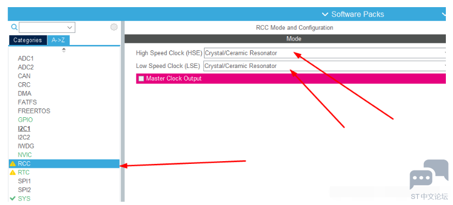This screenshot has height=205, width=453.
Task: Open the High Speed Clock (HSE) dropdown
Action: click(x=325, y=53)
